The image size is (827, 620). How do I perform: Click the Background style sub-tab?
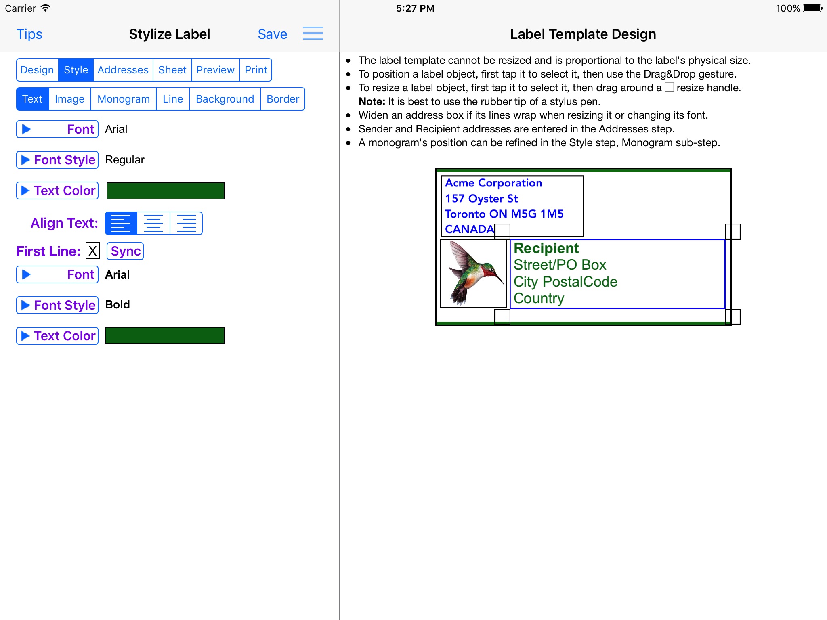(x=224, y=99)
